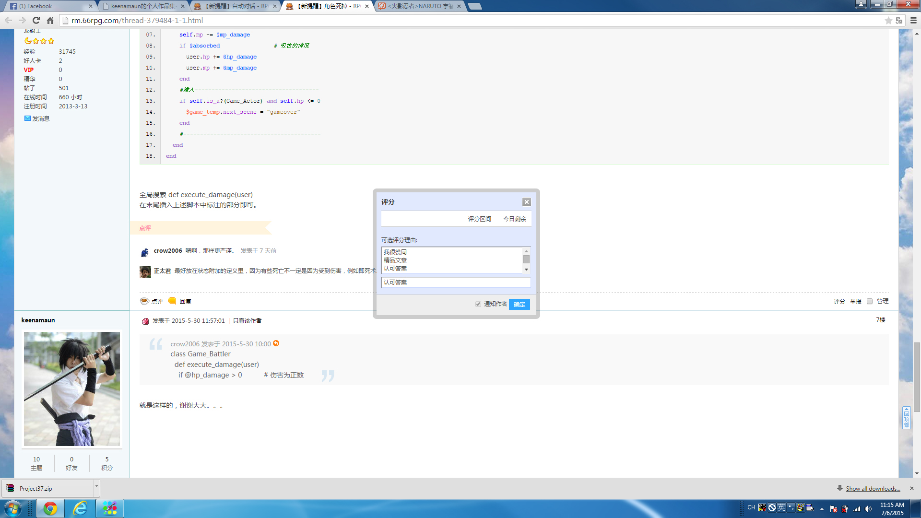Switch to the 火影忍者 NARUTO tab
The image size is (921, 518).
(419, 6)
